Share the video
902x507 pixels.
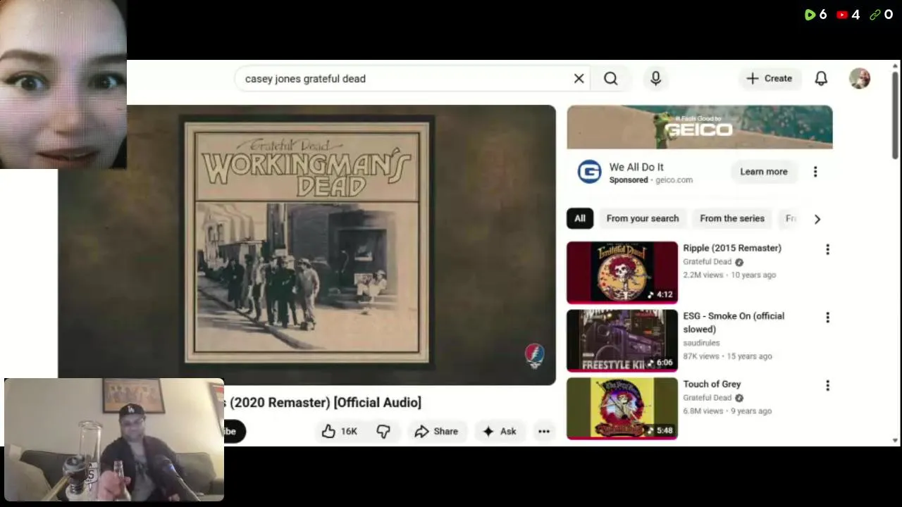pos(436,432)
